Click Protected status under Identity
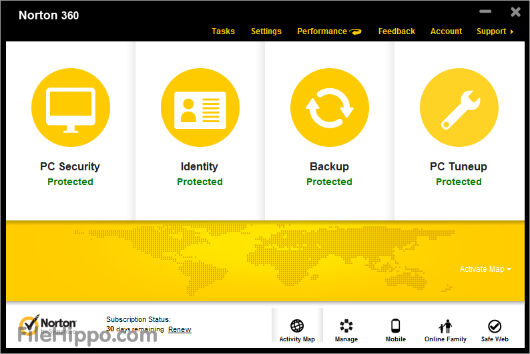The width and height of the screenshot is (530, 354). [x=200, y=182]
